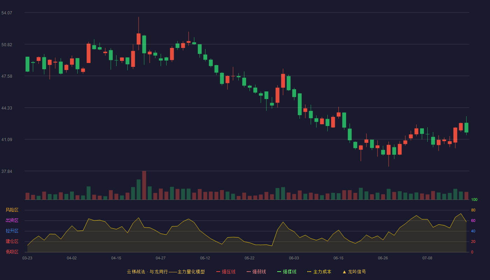Click the 低吸区 zone label
This screenshot has width=490, height=280.
(12, 252)
